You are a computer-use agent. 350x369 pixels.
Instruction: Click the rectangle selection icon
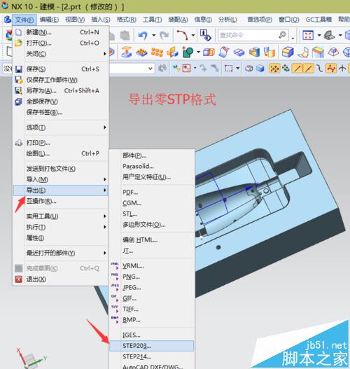229,69
